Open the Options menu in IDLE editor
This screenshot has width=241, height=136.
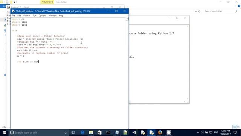point(43,15)
